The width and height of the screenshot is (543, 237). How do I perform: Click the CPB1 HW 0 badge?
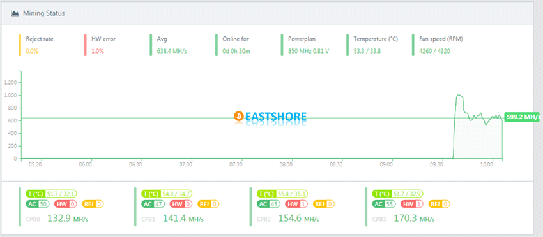(181, 204)
